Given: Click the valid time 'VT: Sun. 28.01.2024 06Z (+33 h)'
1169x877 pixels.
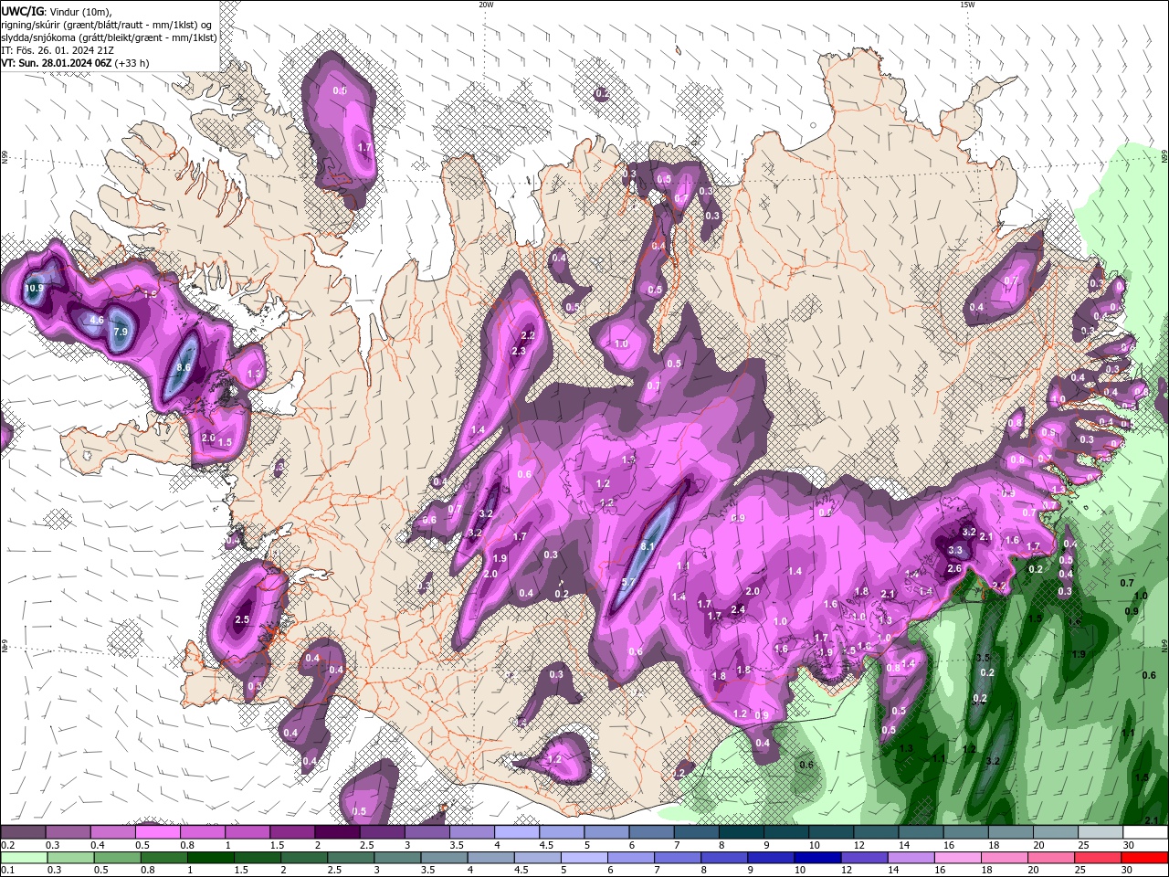Looking at the screenshot, I should tap(75, 63).
